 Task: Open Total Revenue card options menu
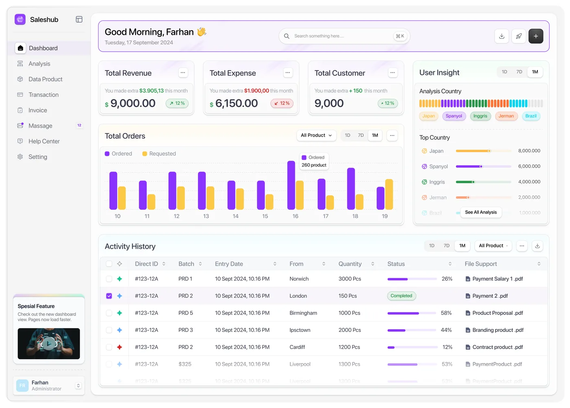coord(183,73)
